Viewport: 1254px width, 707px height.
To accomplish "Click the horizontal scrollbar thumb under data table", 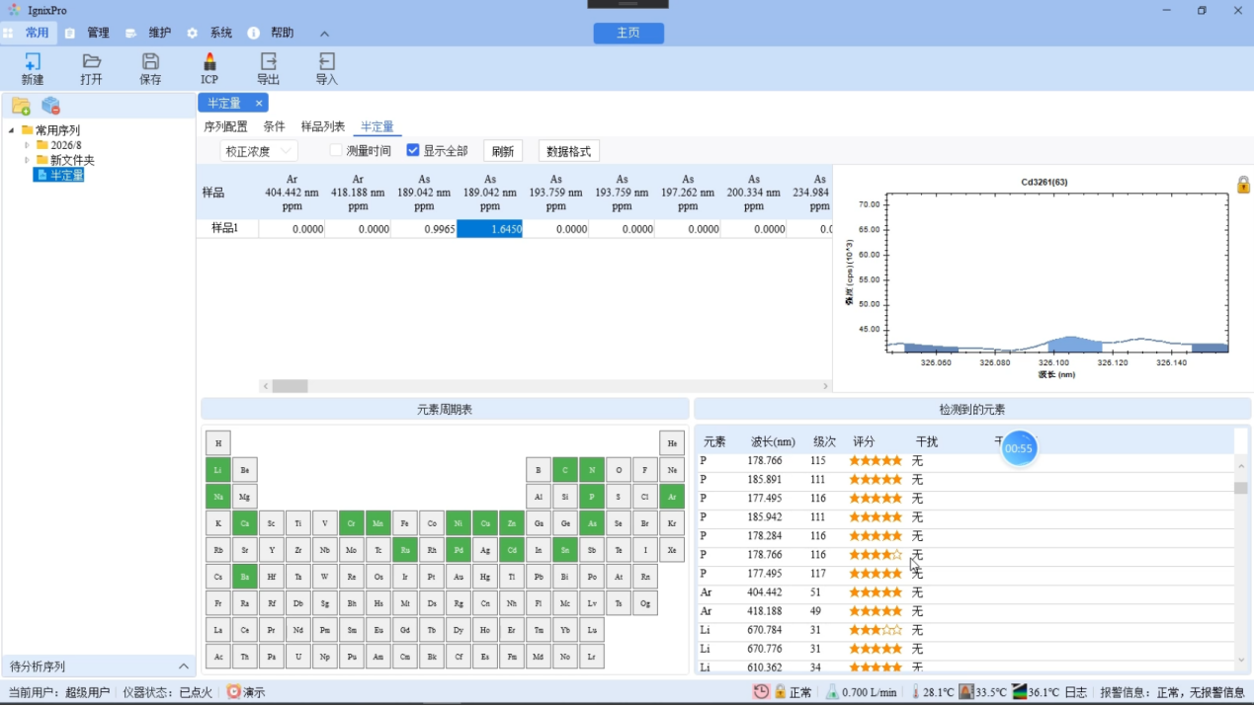I will [290, 386].
